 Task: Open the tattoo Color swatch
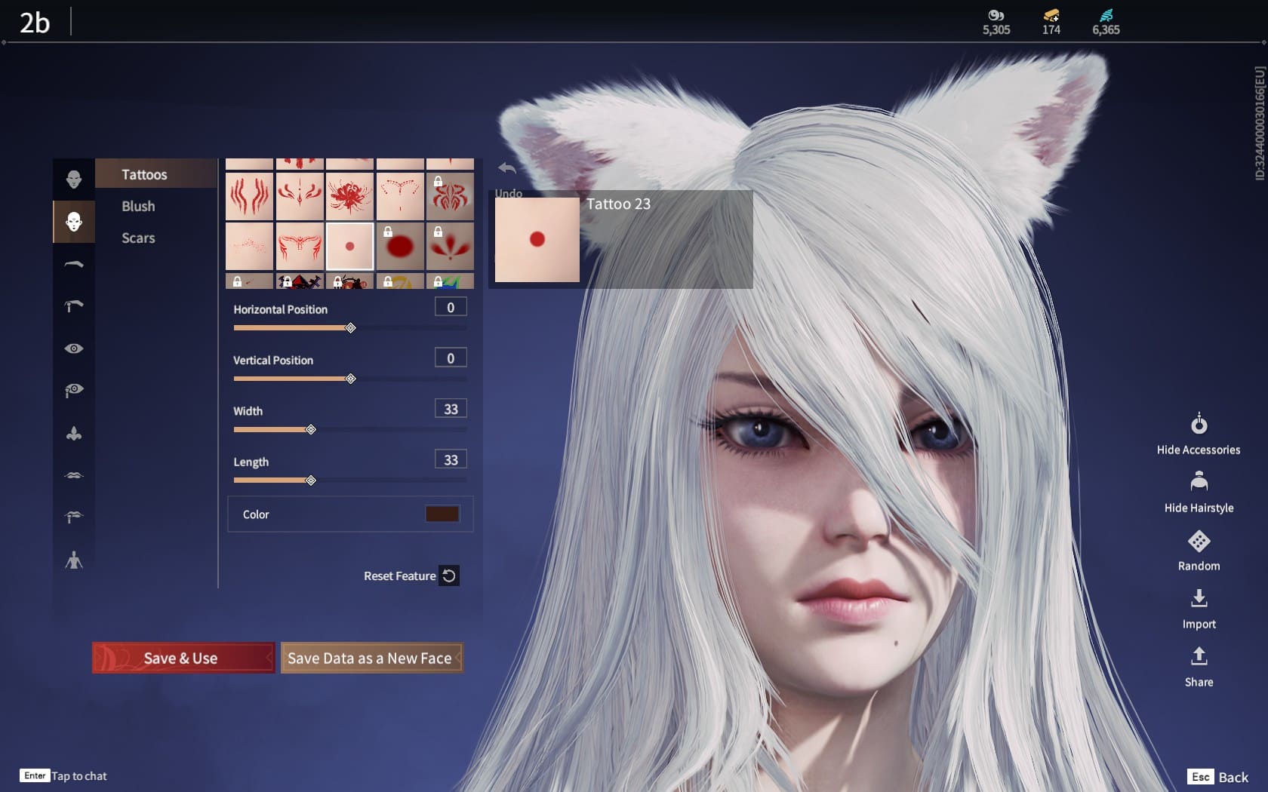point(442,514)
